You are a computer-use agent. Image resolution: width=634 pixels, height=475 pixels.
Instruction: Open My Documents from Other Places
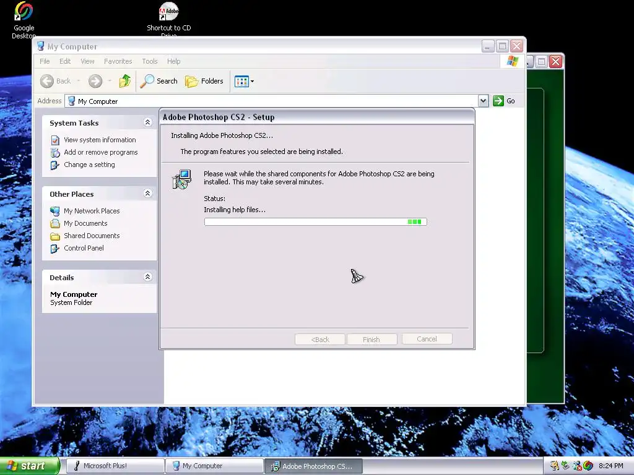(85, 223)
